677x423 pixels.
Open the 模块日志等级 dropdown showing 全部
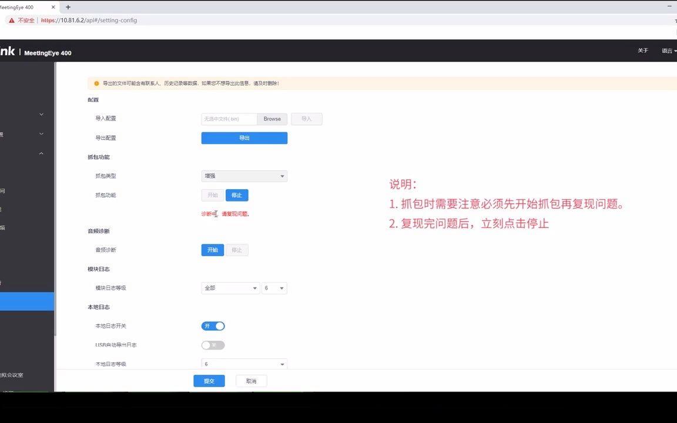coord(230,288)
